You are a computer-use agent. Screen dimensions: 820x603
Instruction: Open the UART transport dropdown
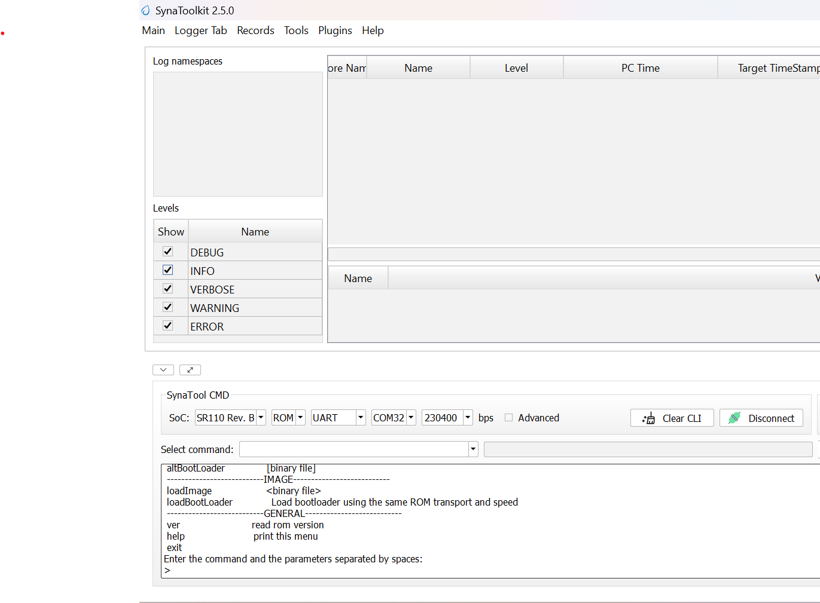tap(339, 418)
